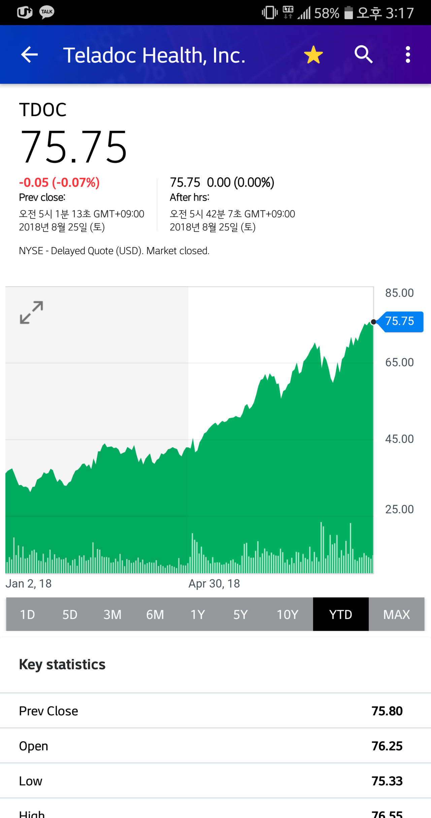Show the 5Y price chart
Image resolution: width=431 pixels, height=818 pixels.
click(x=240, y=615)
